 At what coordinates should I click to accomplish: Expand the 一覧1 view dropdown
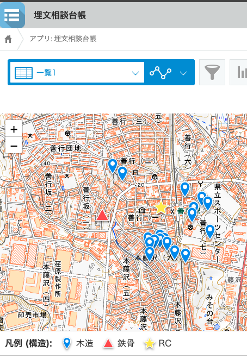point(135,73)
